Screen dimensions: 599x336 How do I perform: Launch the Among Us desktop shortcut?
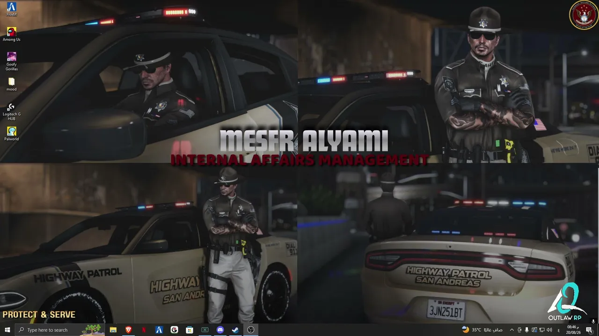12,34
